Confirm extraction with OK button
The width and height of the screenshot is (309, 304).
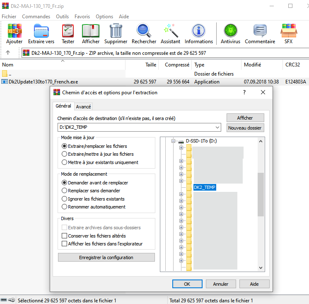[187, 284]
